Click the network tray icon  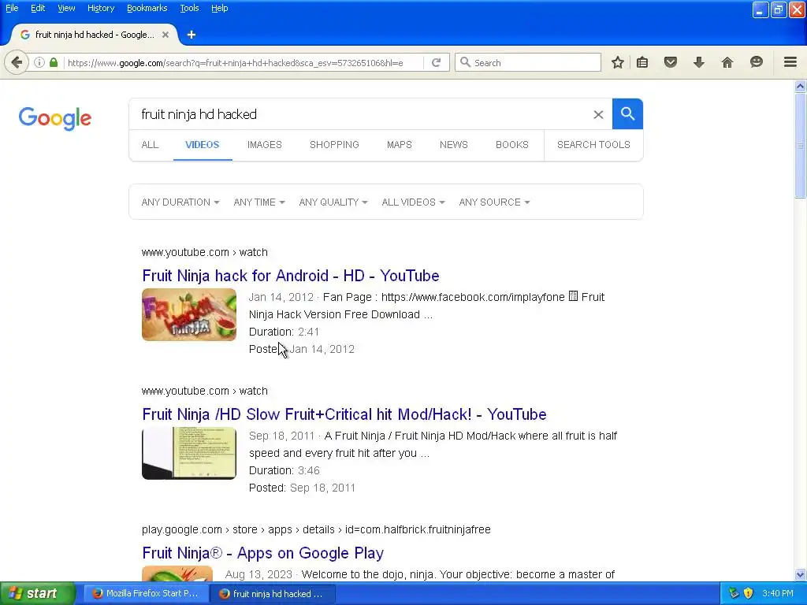[734, 593]
